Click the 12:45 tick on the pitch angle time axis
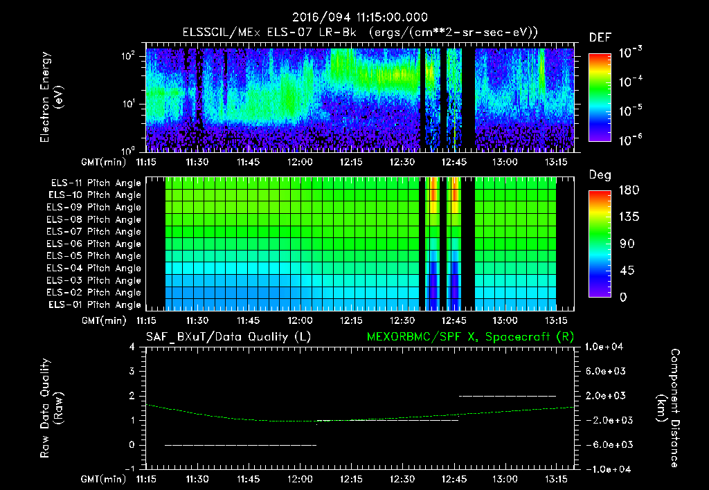 (x=454, y=320)
